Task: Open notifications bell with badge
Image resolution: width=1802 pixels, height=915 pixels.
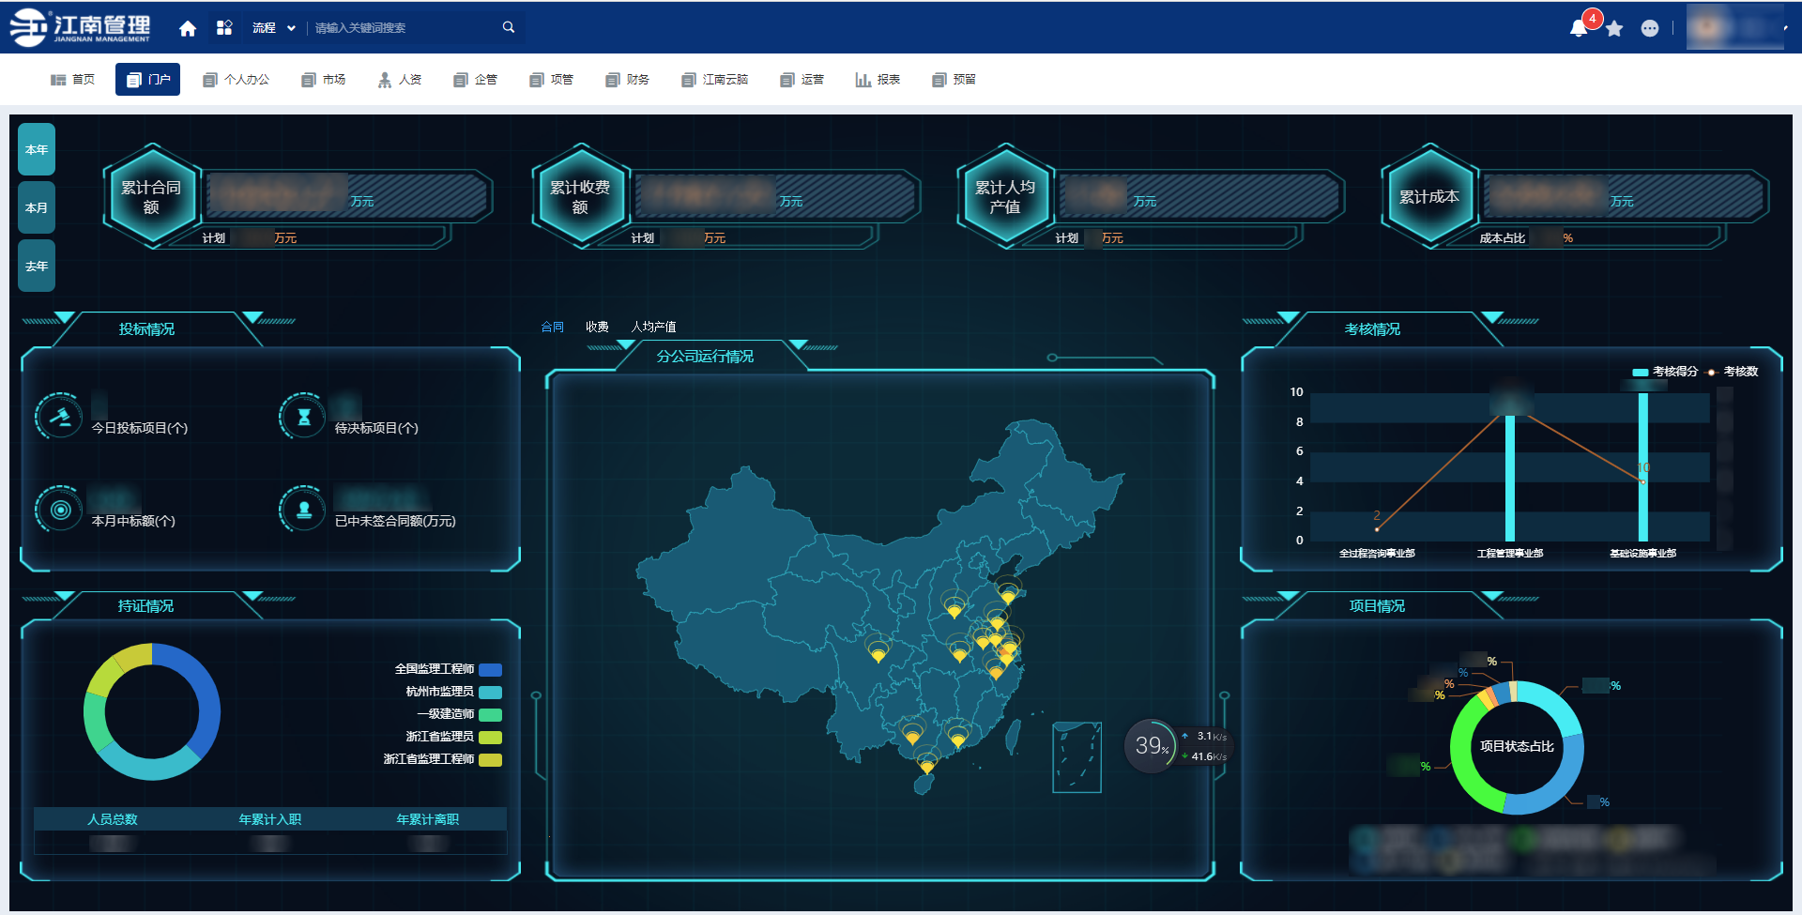Action: [1580, 28]
